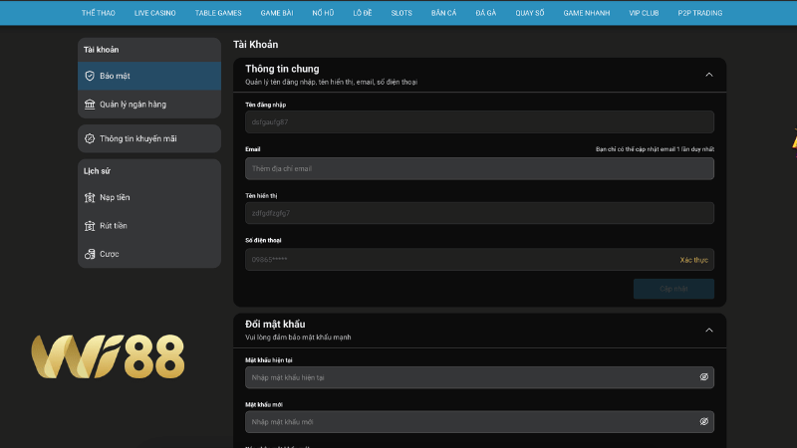
Task: Click the Thông tin khuyến mãi badge icon
Action: point(90,138)
